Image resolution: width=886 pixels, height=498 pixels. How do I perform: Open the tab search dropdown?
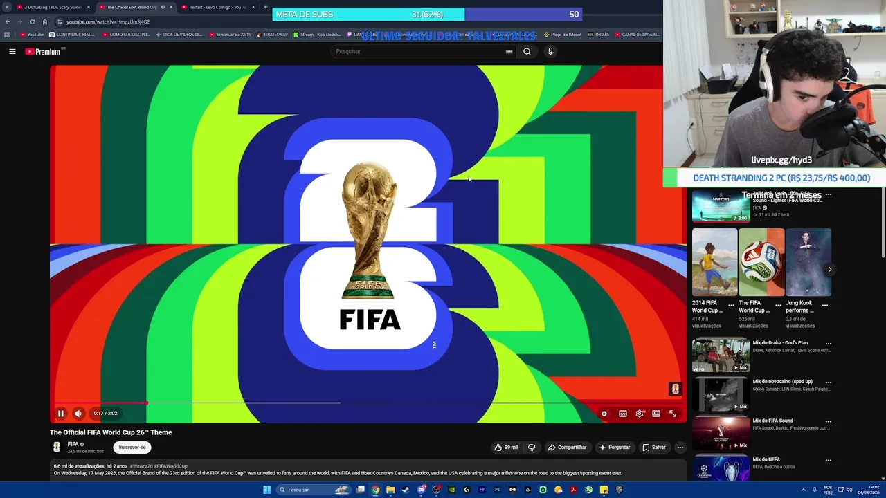[6, 7]
